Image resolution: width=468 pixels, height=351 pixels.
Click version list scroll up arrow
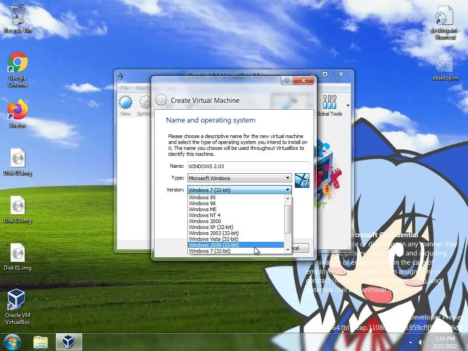pyautogui.click(x=288, y=198)
